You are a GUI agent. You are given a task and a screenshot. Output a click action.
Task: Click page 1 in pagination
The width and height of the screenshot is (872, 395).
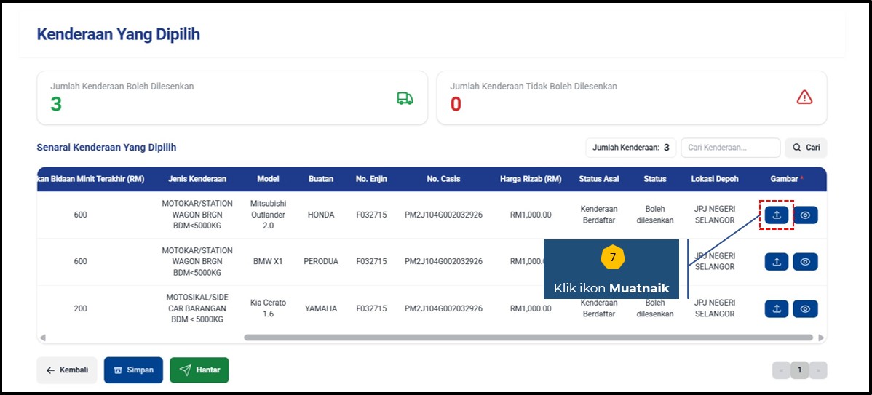799,370
